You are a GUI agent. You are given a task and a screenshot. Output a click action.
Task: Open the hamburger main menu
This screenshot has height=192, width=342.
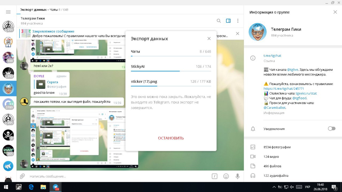click(8, 12)
